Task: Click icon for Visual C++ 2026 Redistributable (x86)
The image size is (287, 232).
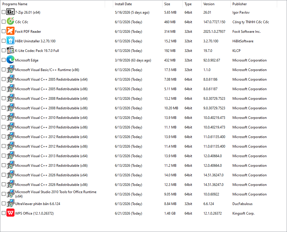Action: 10,184
